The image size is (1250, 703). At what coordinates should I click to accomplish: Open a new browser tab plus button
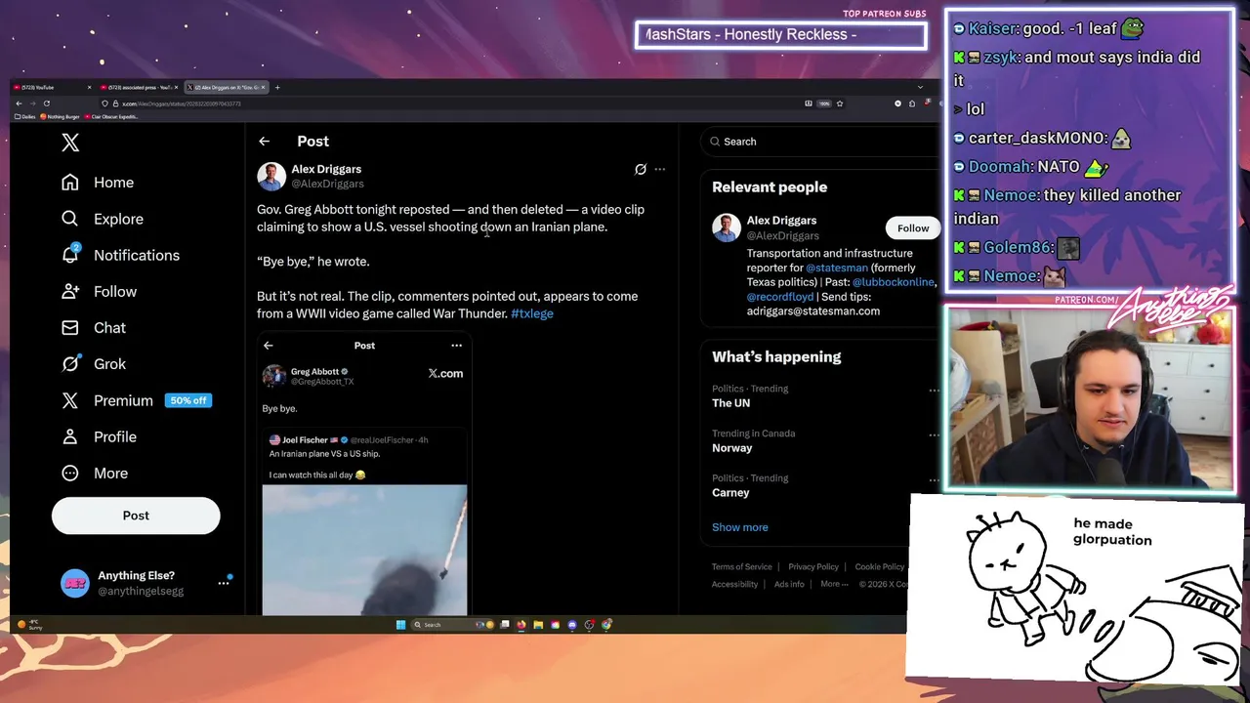click(x=277, y=88)
